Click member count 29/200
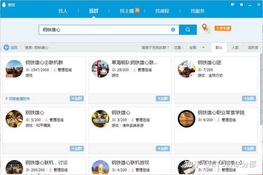Viewport: 263px width, 175px height. tap(123, 70)
